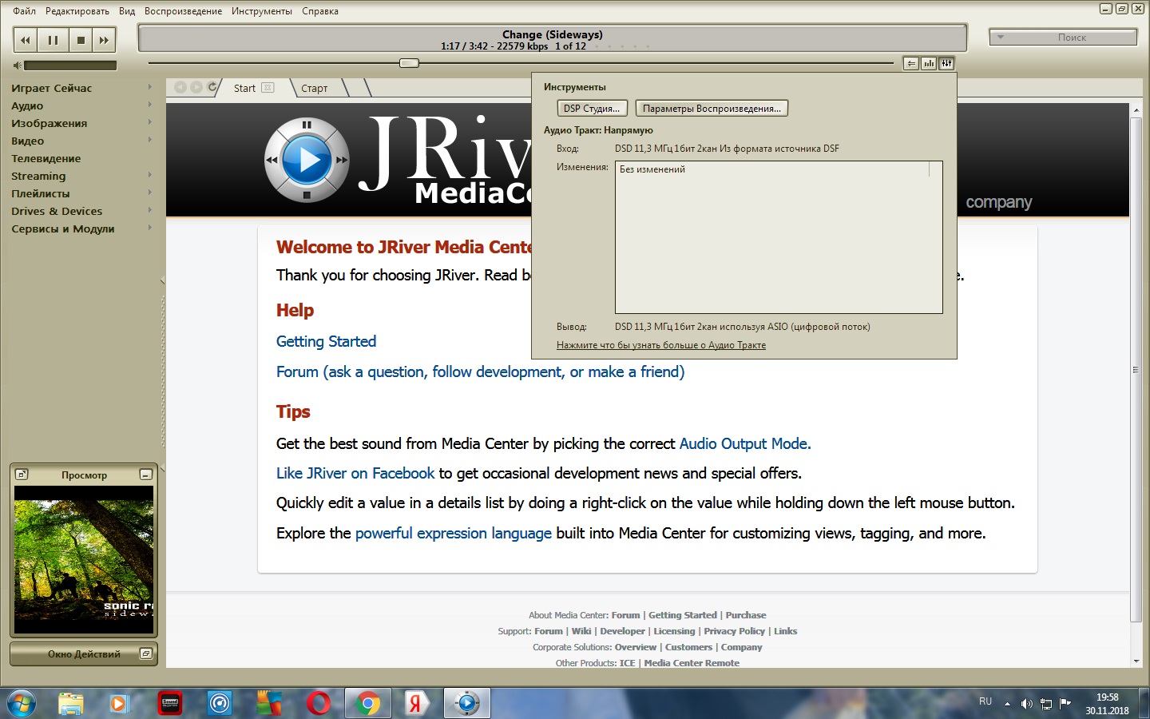The image size is (1150, 719).
Task: Open the Окно Действий panel button
Action: [x=84, y=653]
